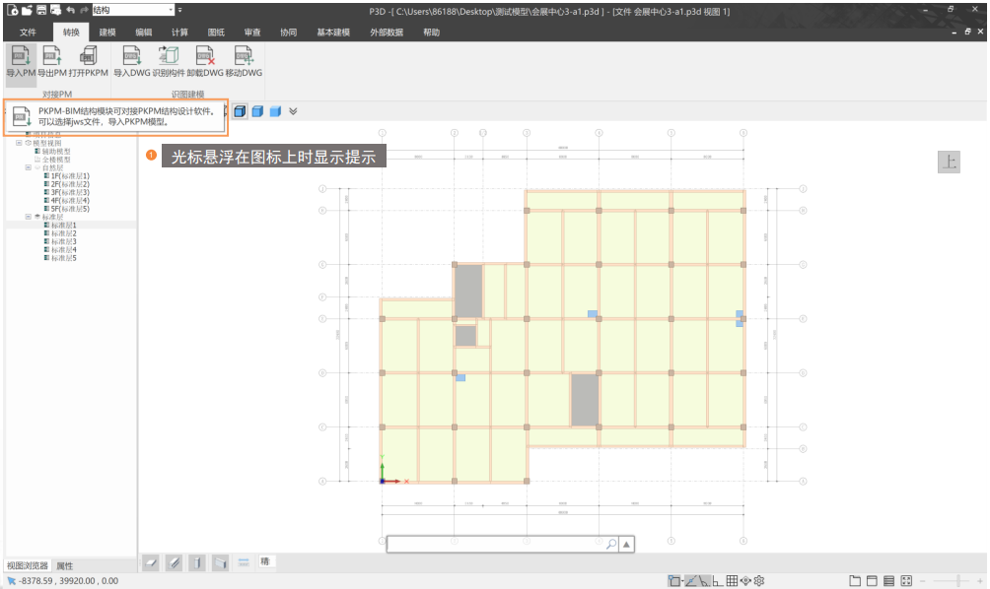Click the undo arrow in quick access bar
The image size is (990, 589).
click(70, 10)
